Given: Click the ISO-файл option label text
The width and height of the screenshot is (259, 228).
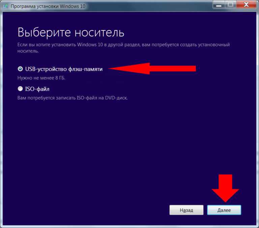Looking at the screenshot, I should [x=37, y=89].
